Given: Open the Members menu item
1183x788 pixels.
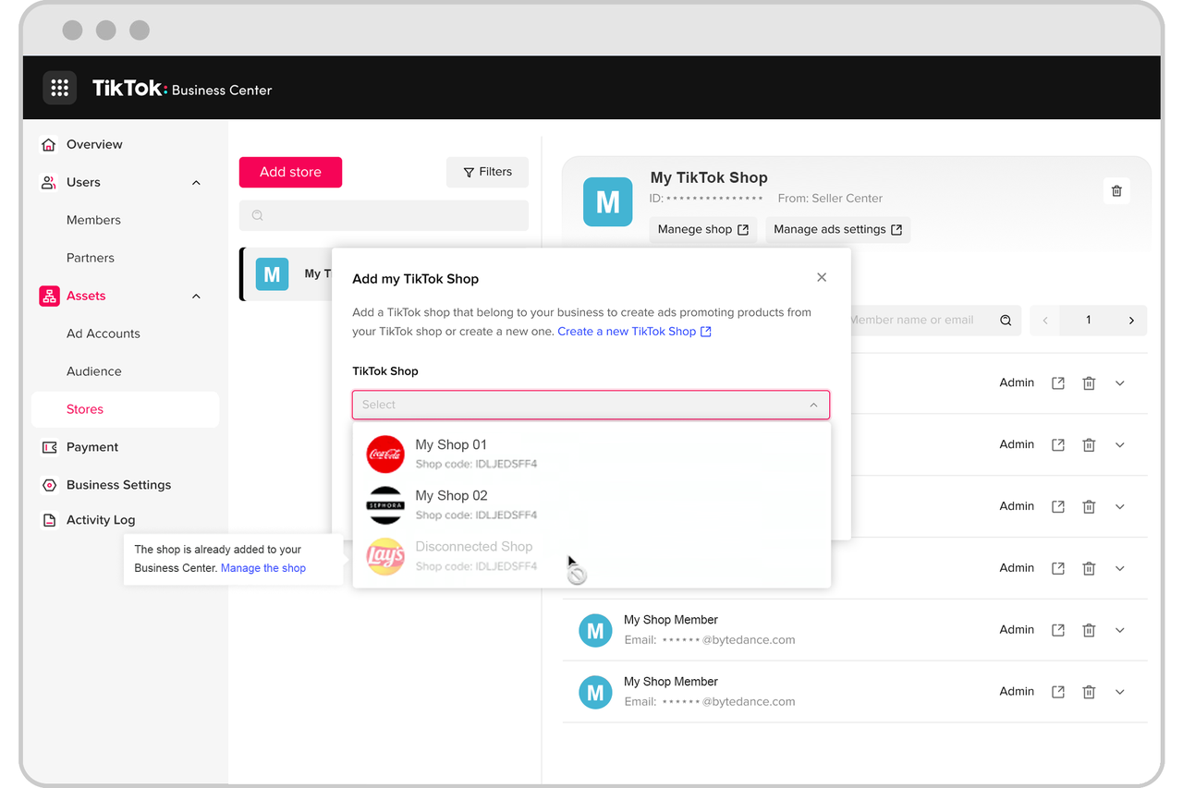Looking at the screenshot, I should point(93,220).
